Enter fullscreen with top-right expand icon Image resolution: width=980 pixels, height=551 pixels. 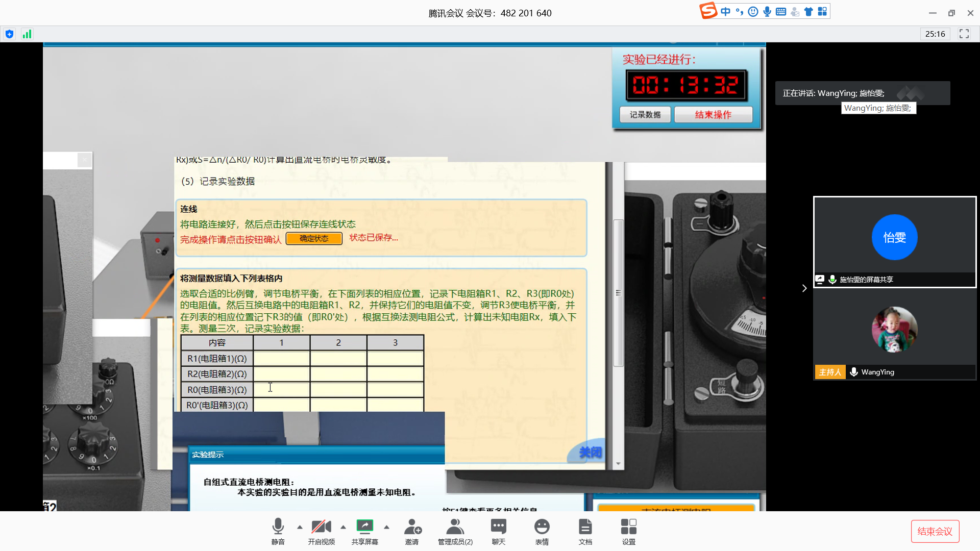[x=964, y=34]
